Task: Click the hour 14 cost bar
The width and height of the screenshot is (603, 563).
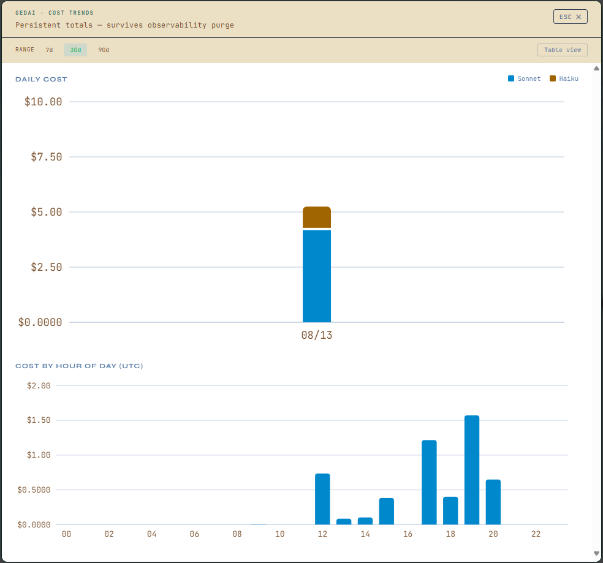Action: pyautogui.click(x=365, y=521)
